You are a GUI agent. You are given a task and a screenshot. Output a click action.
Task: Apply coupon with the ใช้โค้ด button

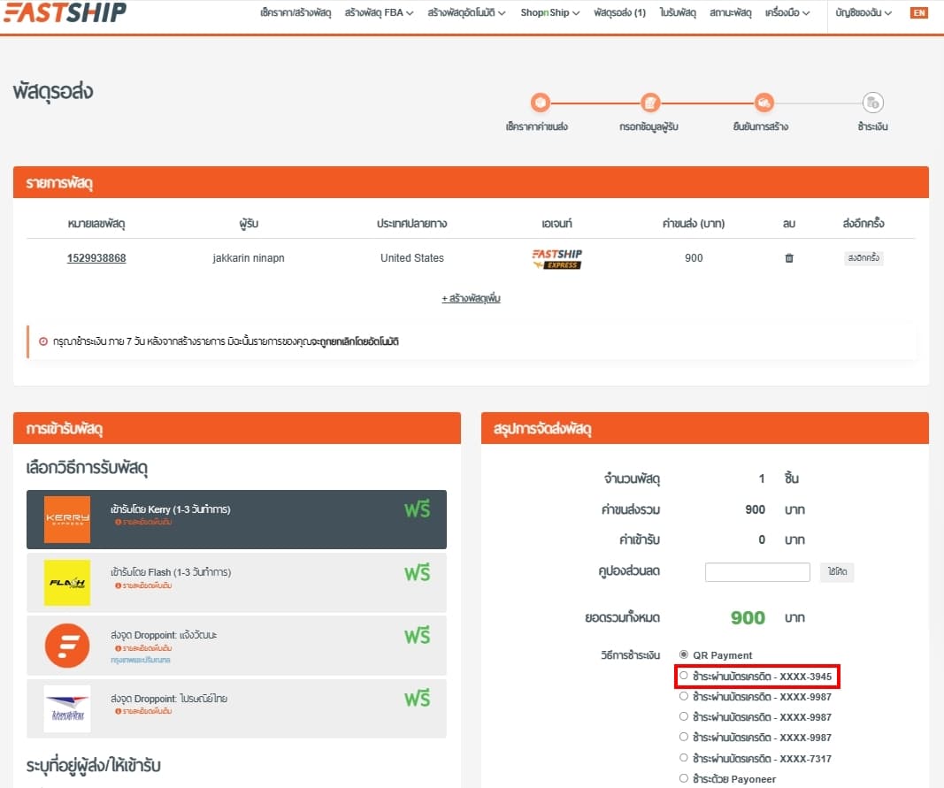coord(837,572)
